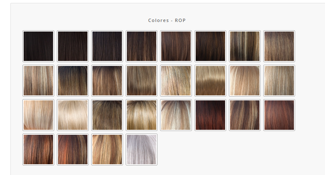
Task: Pick the blonde swatch with a white-grey streak
Action: [176, 115]
